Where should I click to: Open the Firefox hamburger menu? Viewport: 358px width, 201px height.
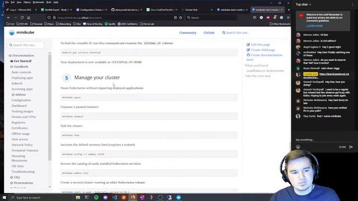click(x=288, y=17)
